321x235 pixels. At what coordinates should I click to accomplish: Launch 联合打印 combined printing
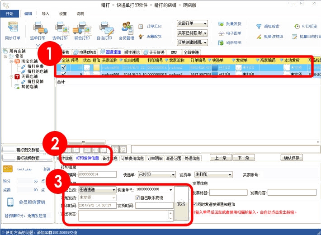(82, 31)
